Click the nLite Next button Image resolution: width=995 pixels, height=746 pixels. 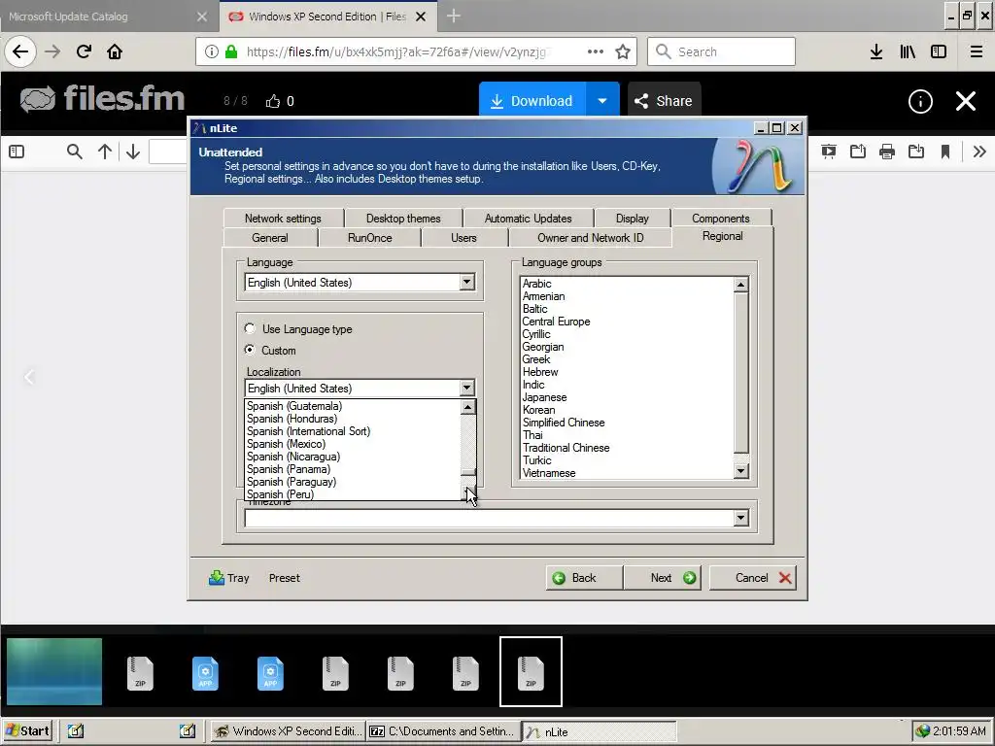tap(662, 578)
